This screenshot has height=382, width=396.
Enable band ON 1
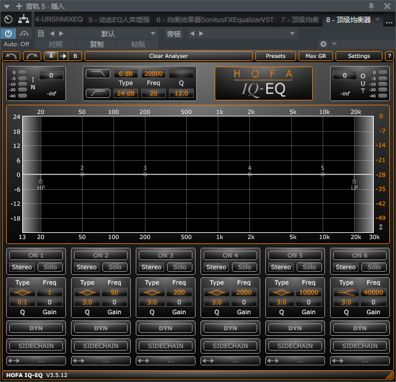pyautogui.click(x=36, y=255)
